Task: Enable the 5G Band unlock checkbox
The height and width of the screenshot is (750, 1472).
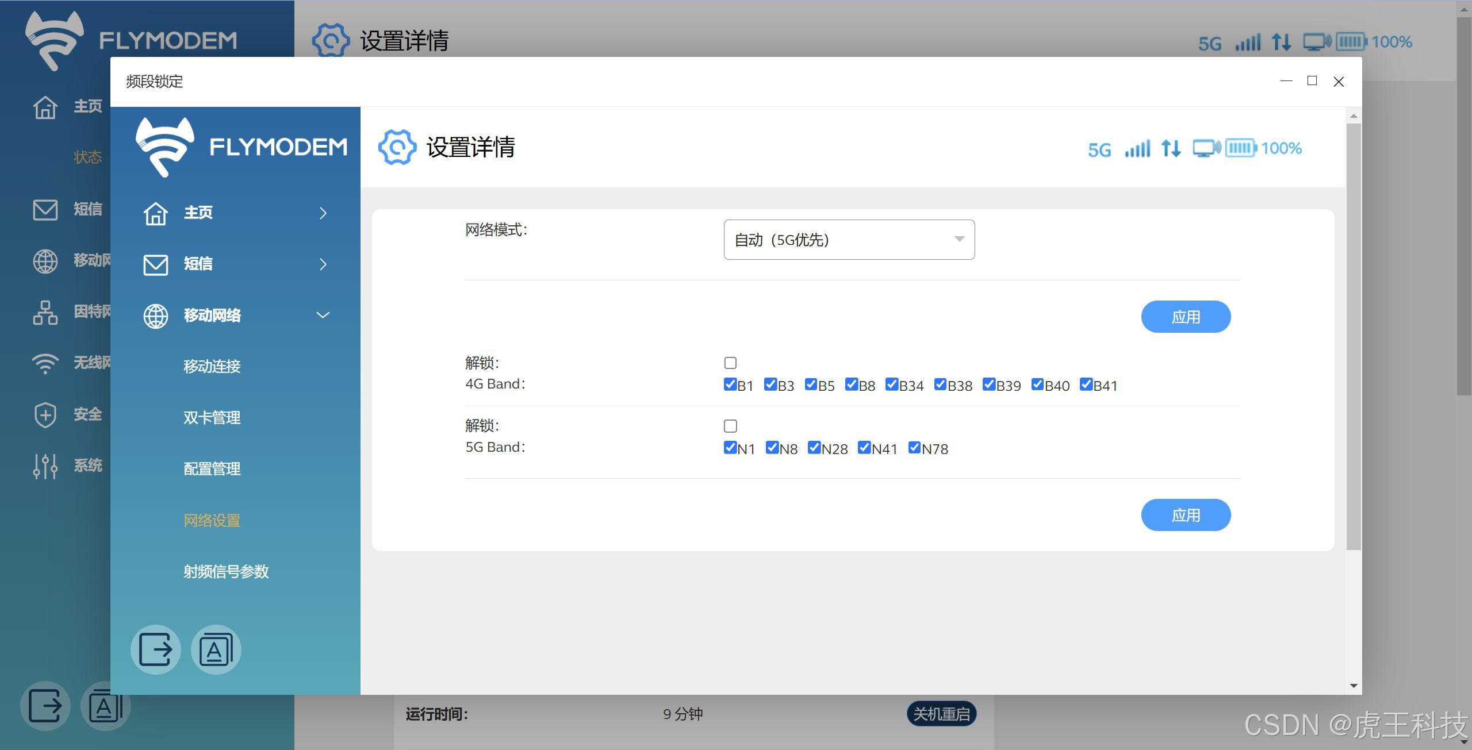Action: [x=730, y=426]
